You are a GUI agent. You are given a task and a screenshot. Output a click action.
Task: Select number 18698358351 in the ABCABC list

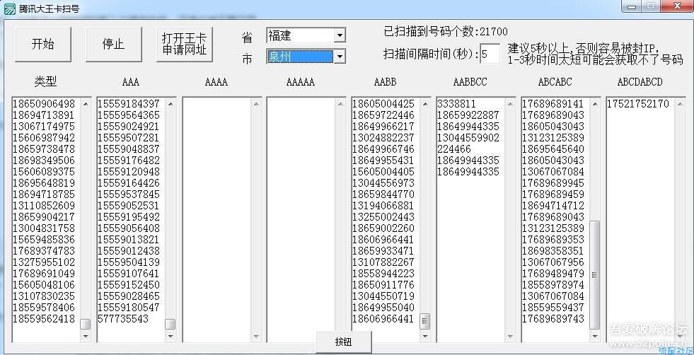(554, 251)
